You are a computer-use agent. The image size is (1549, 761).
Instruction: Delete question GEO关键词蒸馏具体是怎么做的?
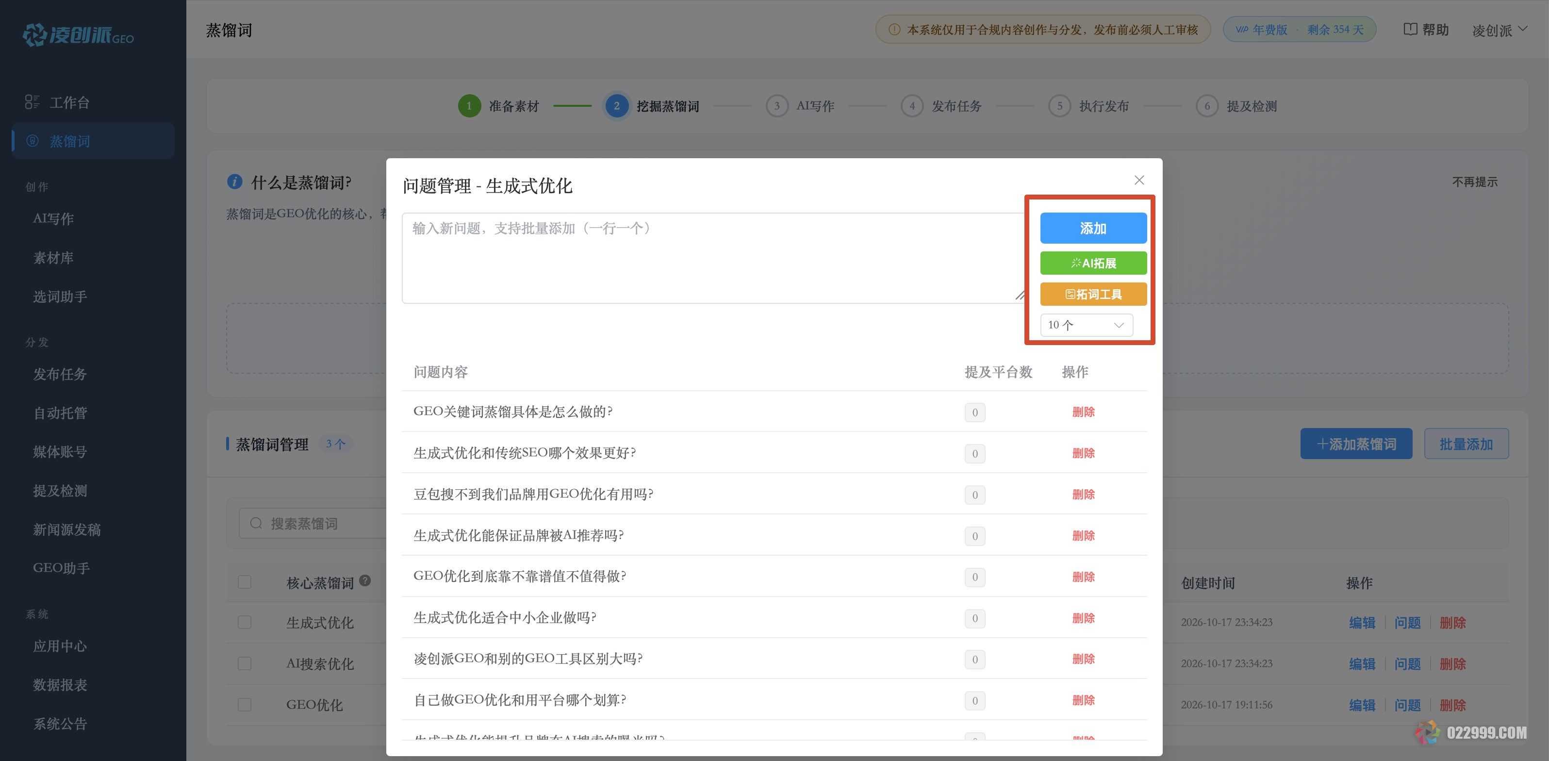coord(1083,412)
